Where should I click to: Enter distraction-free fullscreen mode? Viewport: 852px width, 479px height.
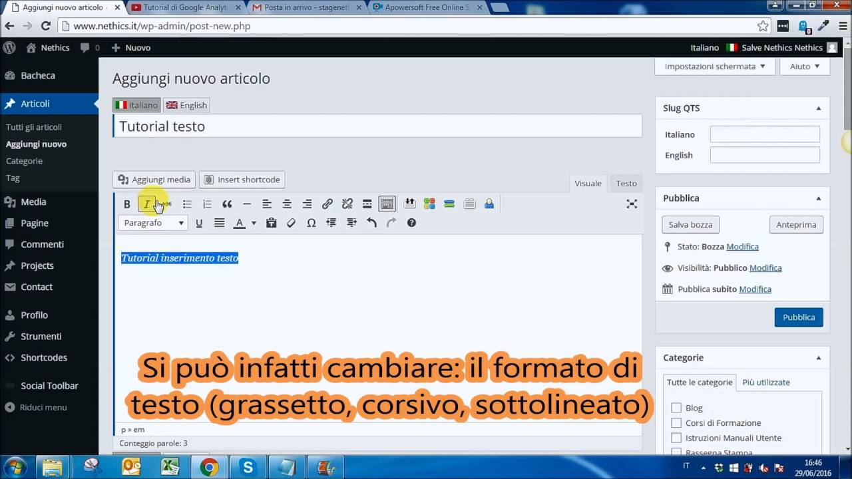[x=632, y=204]
